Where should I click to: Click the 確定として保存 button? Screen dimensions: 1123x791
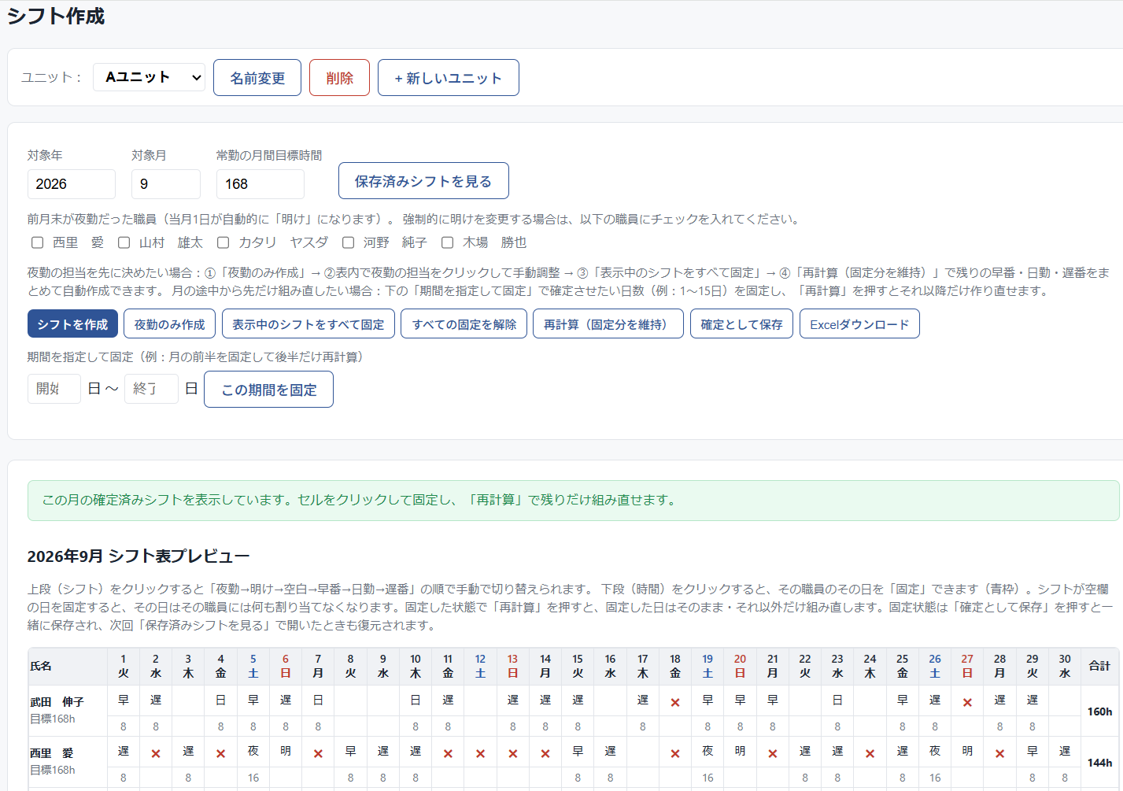pos(741,324)
